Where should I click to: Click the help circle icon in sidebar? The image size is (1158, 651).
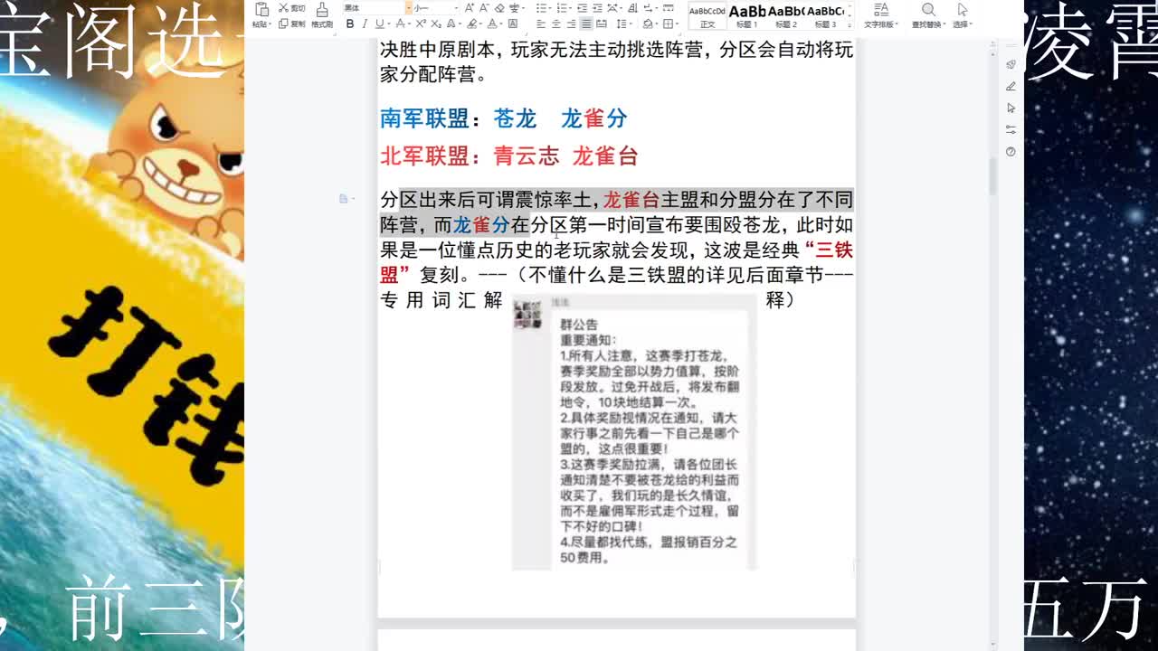[1011, 152]
